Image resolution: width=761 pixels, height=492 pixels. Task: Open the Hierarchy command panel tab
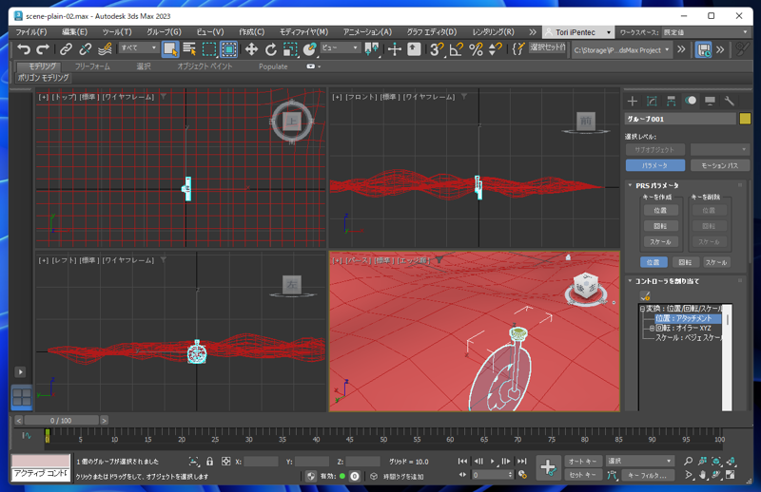672,101
